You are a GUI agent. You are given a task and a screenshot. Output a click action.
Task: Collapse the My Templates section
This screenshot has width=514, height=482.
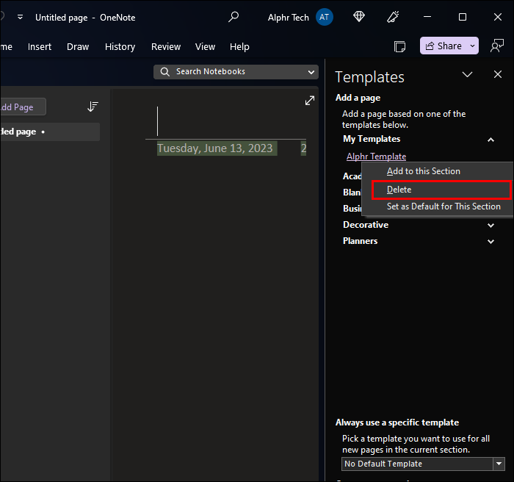(491, 139)
